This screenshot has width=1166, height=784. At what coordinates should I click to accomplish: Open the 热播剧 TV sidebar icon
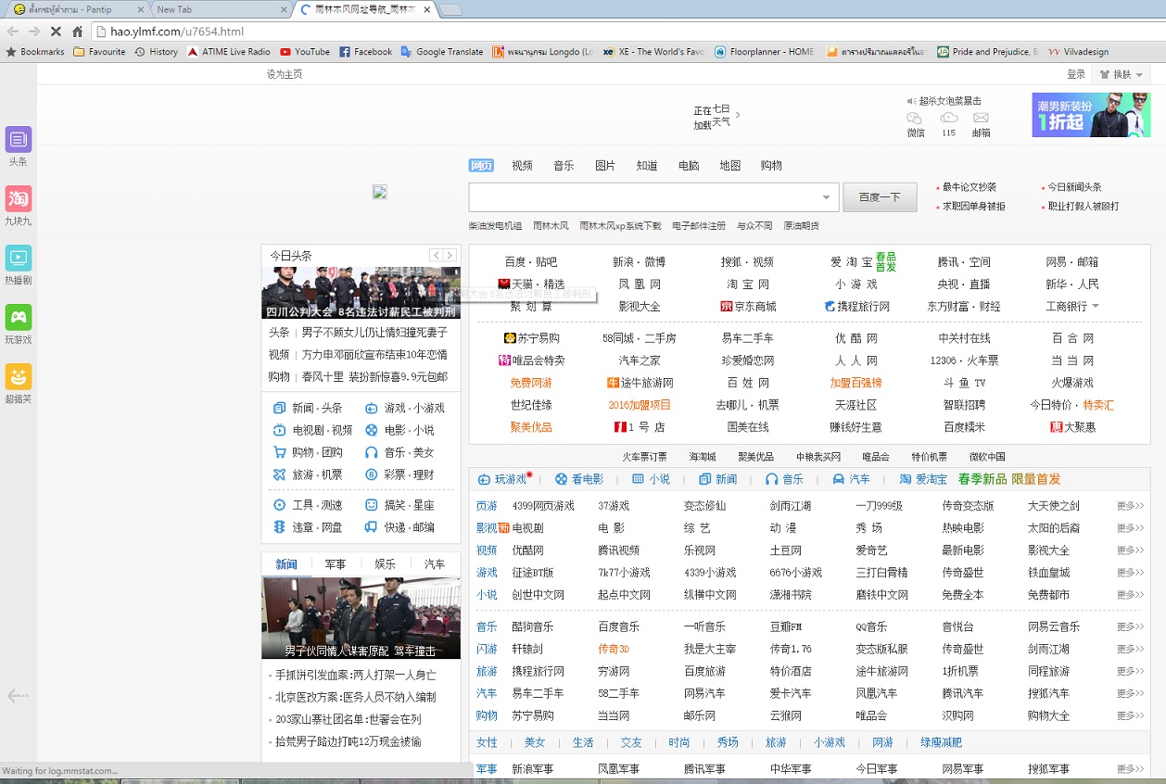19,259
